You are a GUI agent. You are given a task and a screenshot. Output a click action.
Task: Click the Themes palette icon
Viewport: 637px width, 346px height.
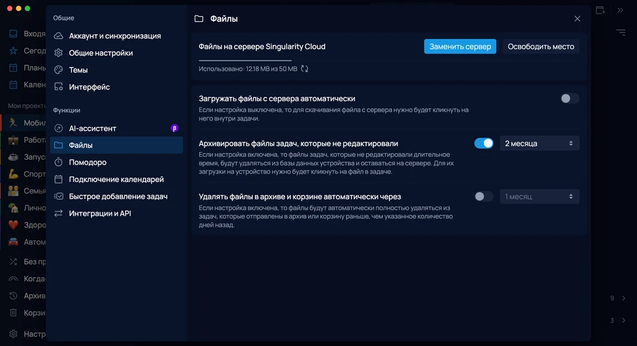pyautogui.click(x=58, y=70)
